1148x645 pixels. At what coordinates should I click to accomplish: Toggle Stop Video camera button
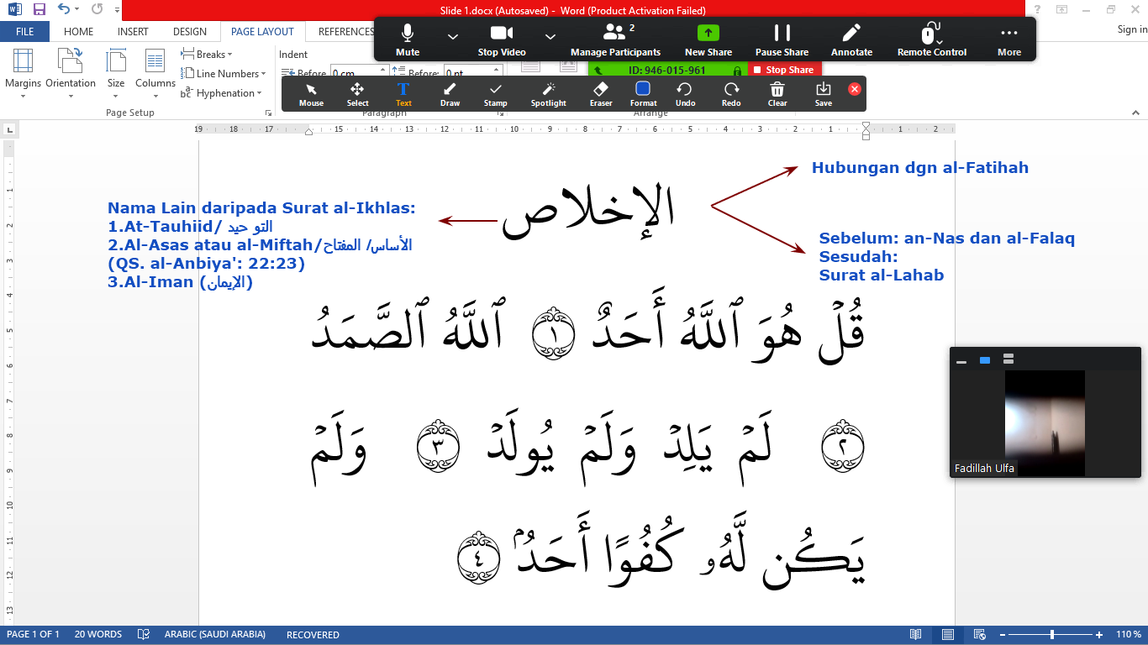[x=502, y=39]
